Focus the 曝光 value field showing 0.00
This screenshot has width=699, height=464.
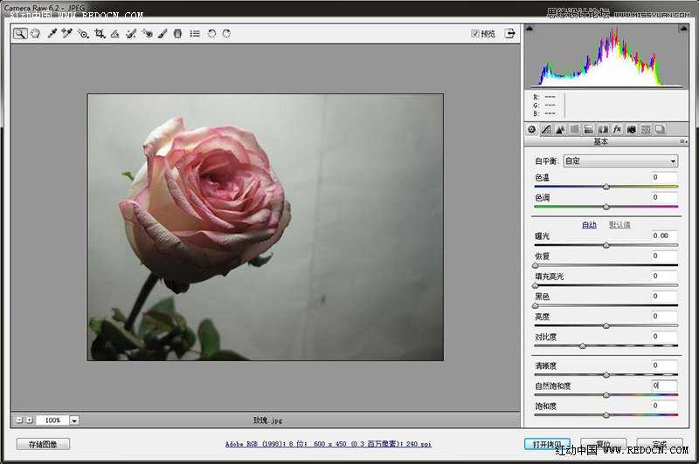pyautogui.click(x=664, y=235)
